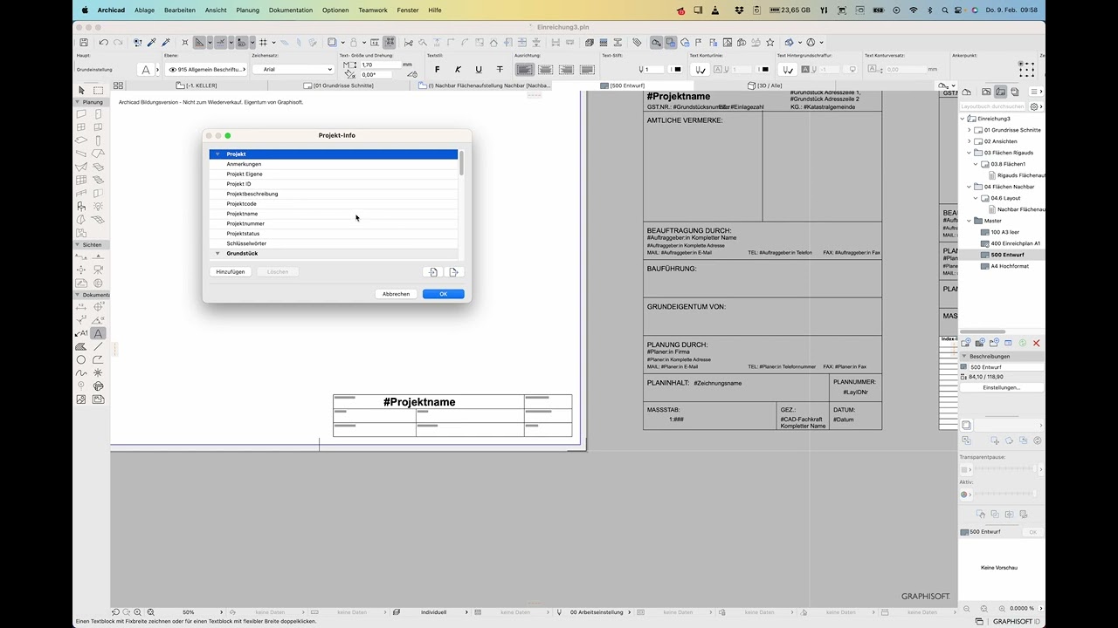Switch to [3D / Alle] tab

(765, 85)
